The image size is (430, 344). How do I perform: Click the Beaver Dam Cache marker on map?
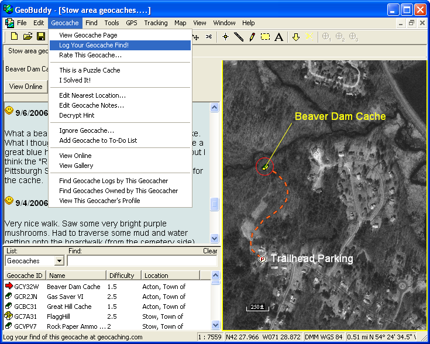pos(265,167)
